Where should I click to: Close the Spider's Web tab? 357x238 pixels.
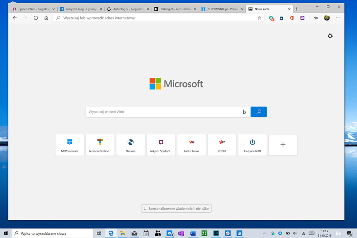(54, 9)
